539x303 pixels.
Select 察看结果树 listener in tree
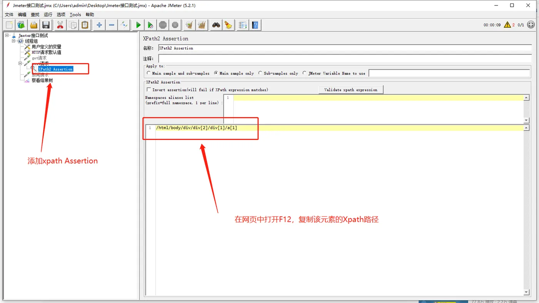click(42, 80)
